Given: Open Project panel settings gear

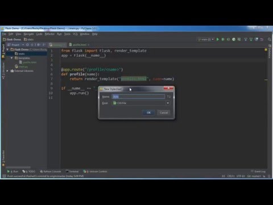Looking at the screenshot, I should (38, 45).
